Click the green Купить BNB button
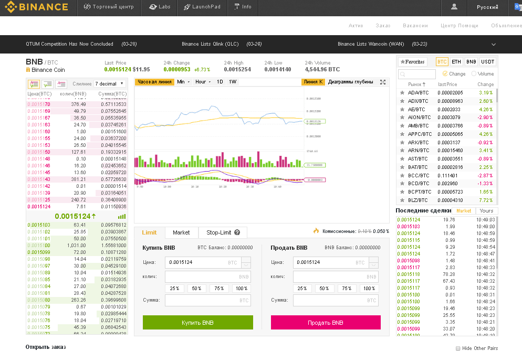 click(x=198, y=323)
